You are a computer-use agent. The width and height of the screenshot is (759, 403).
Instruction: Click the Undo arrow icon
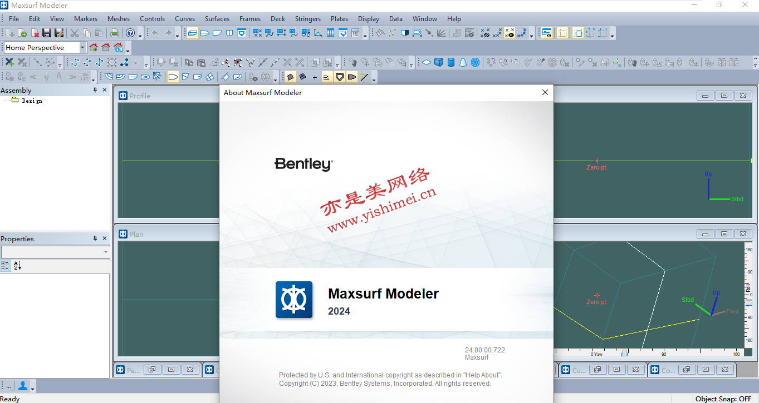pos(155,33)
